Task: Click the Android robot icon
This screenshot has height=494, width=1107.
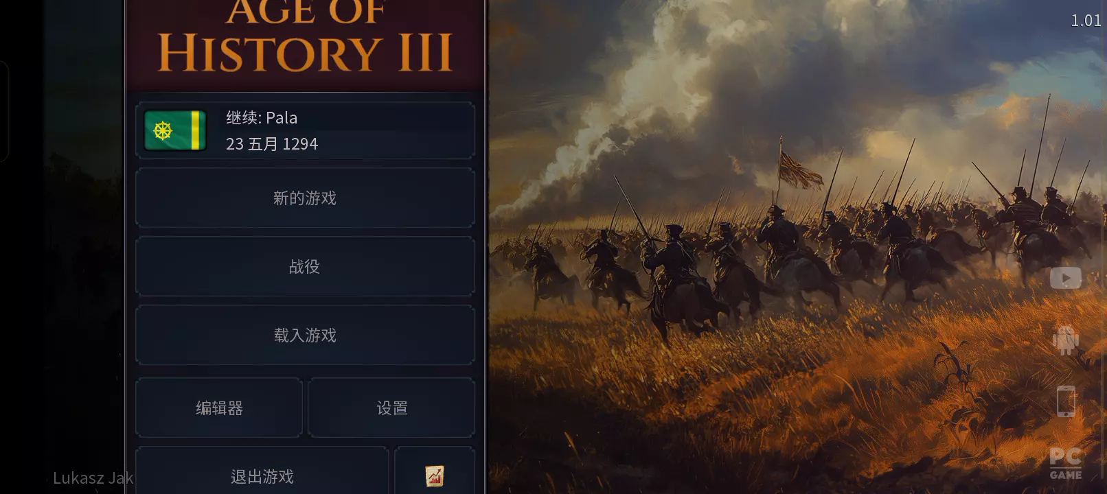Action: click(1065, 340)
